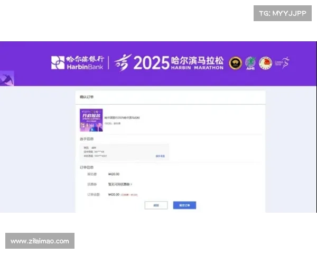Open the purple event registration thumbnail
The image size is (317, 254).
point(91,120)
